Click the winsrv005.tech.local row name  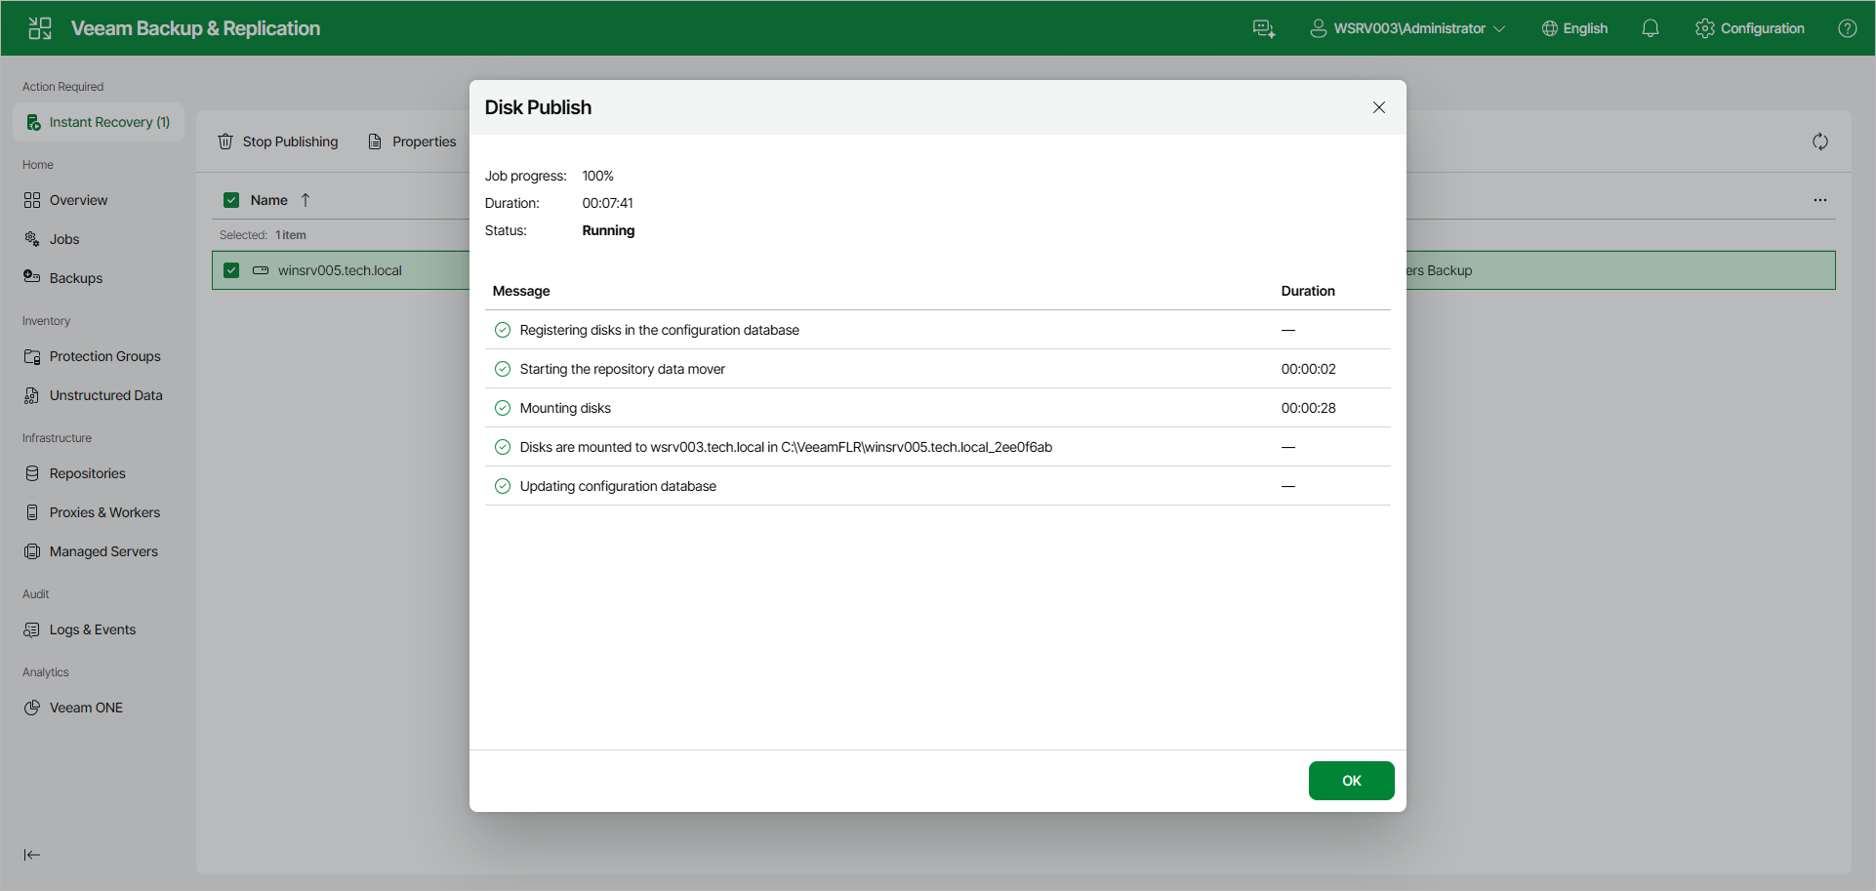pyautogui.click(x=340, y=270)
